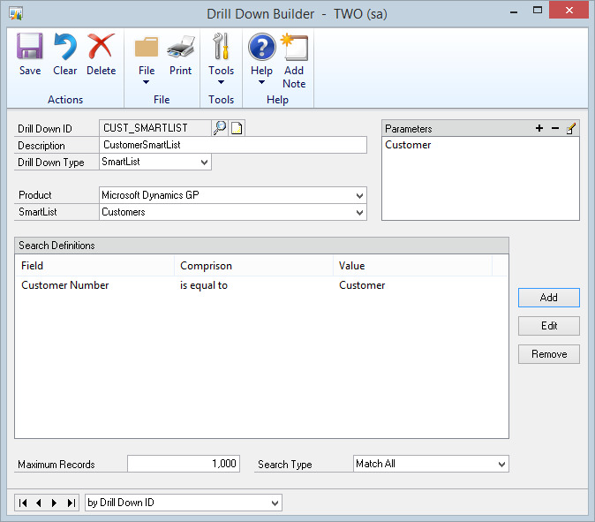This screenshot has width=595, height=522.
Task: Click the Add button for search definitions
Action: pos(549,298)
